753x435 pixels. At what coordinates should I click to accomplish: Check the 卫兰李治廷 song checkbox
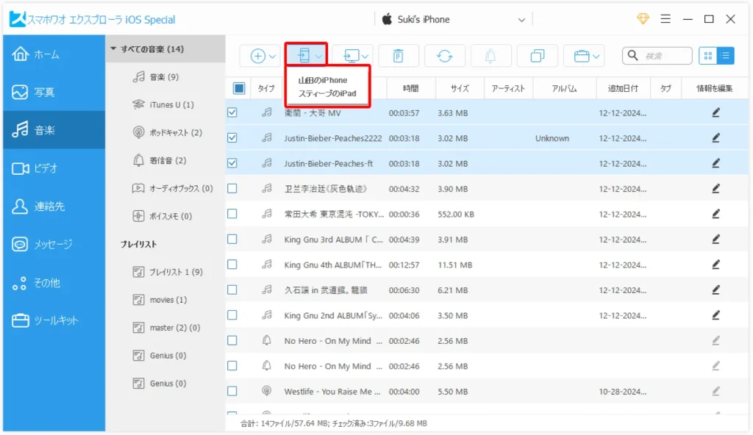tap(232, 189)
